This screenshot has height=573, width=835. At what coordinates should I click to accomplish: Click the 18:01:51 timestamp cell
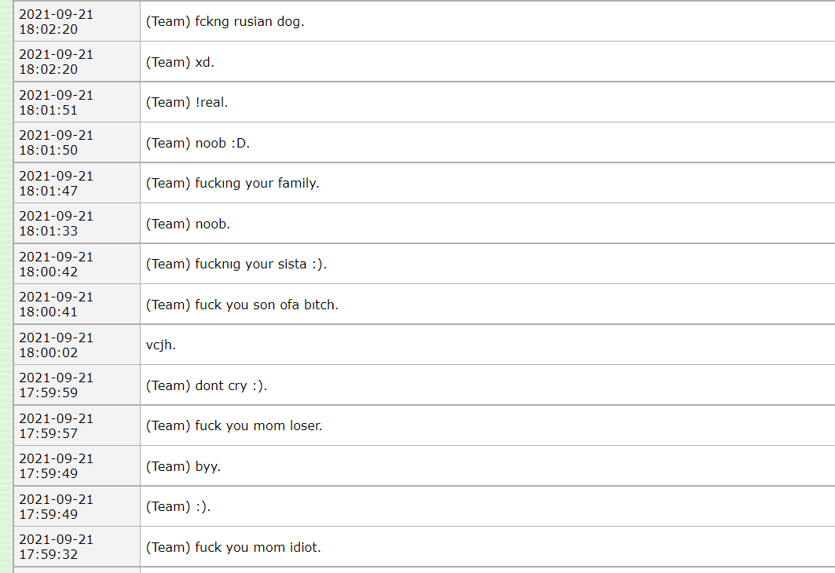[x=56, y=102]
